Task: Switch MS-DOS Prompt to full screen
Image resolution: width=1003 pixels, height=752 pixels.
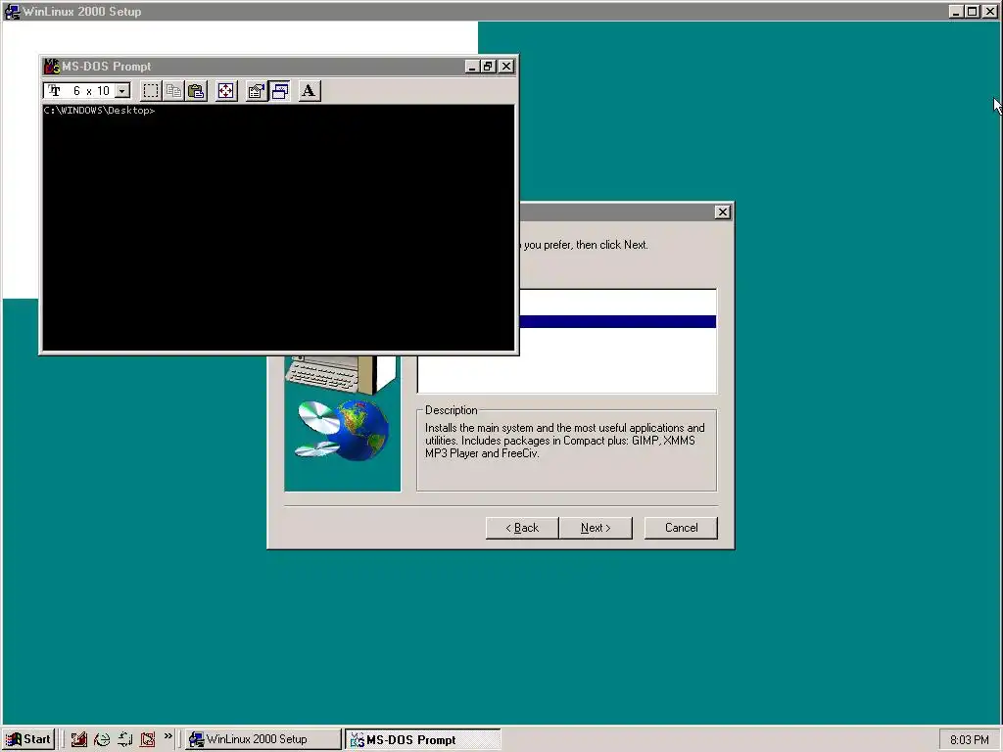Action: click(x=226, y=91)
